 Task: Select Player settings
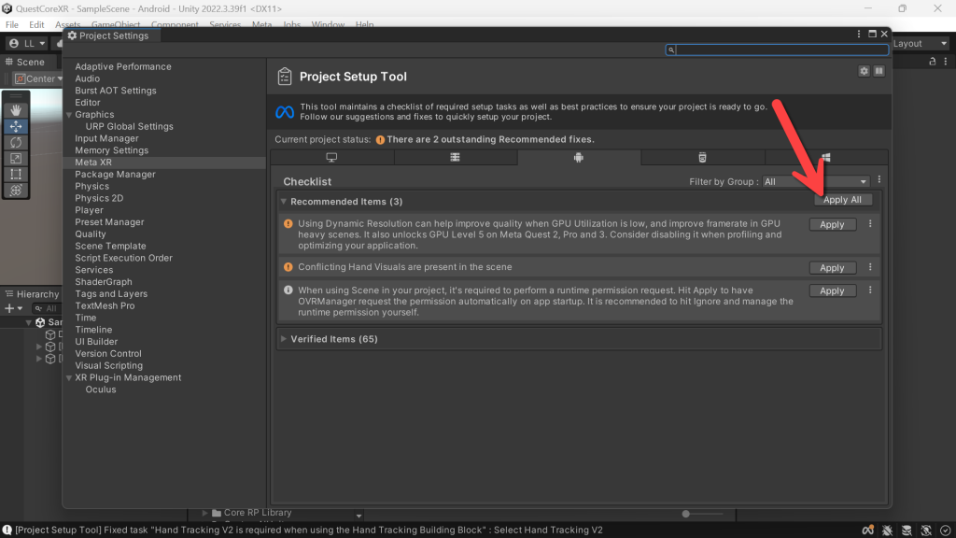89,210
